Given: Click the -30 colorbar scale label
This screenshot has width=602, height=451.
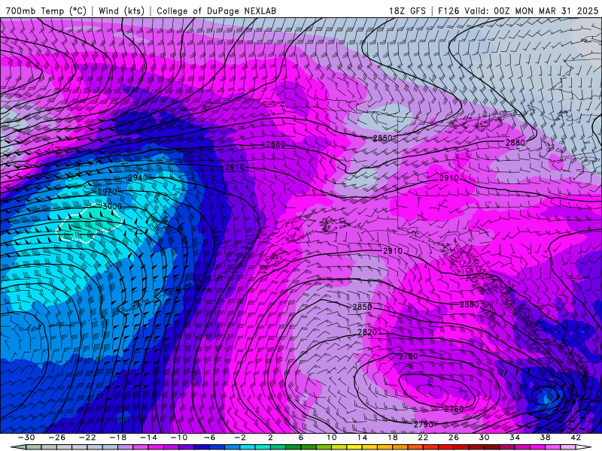Looking at the screenshot, I should [26, 437].
